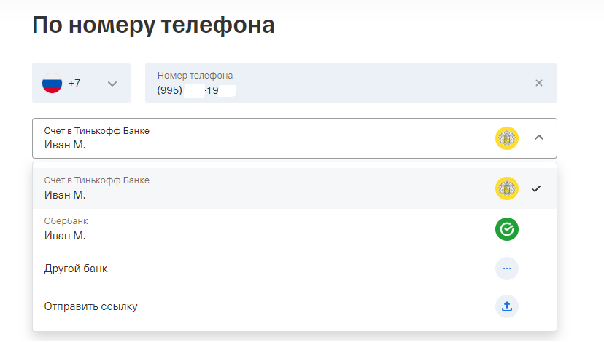Click the Tinkoff logo in the selected account box

(507, 138)
